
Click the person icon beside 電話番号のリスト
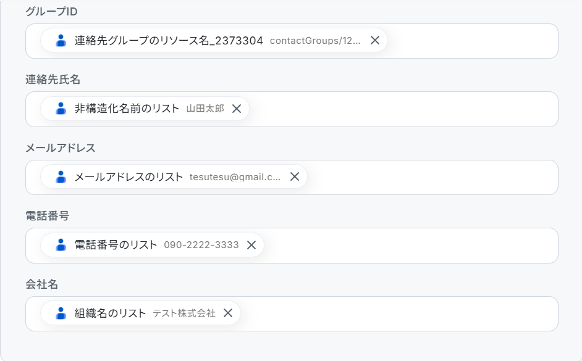pyautogui.click(x=61, y=245)
